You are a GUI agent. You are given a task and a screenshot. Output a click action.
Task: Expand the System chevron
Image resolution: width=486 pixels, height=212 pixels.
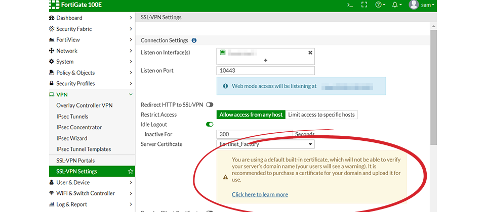(131, 62)
